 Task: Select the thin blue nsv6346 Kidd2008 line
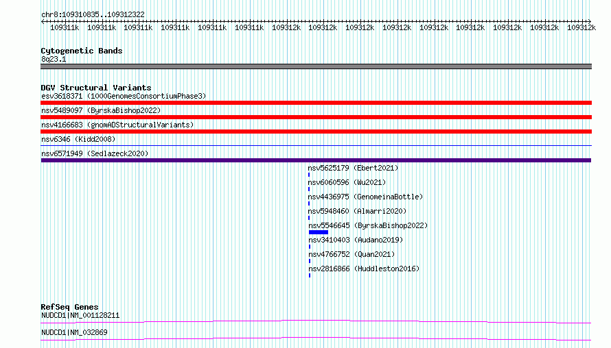(x=316, y=146)
